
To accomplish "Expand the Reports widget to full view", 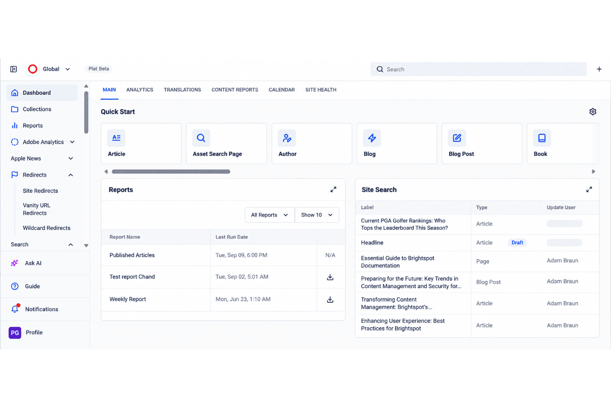I will tap(333, 190).
